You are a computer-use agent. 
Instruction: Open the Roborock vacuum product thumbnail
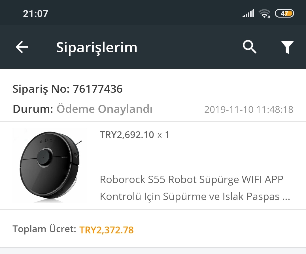click(x=49, y=165)
